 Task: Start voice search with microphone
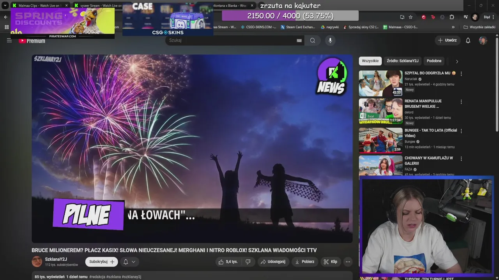click(x=330, y=40)
